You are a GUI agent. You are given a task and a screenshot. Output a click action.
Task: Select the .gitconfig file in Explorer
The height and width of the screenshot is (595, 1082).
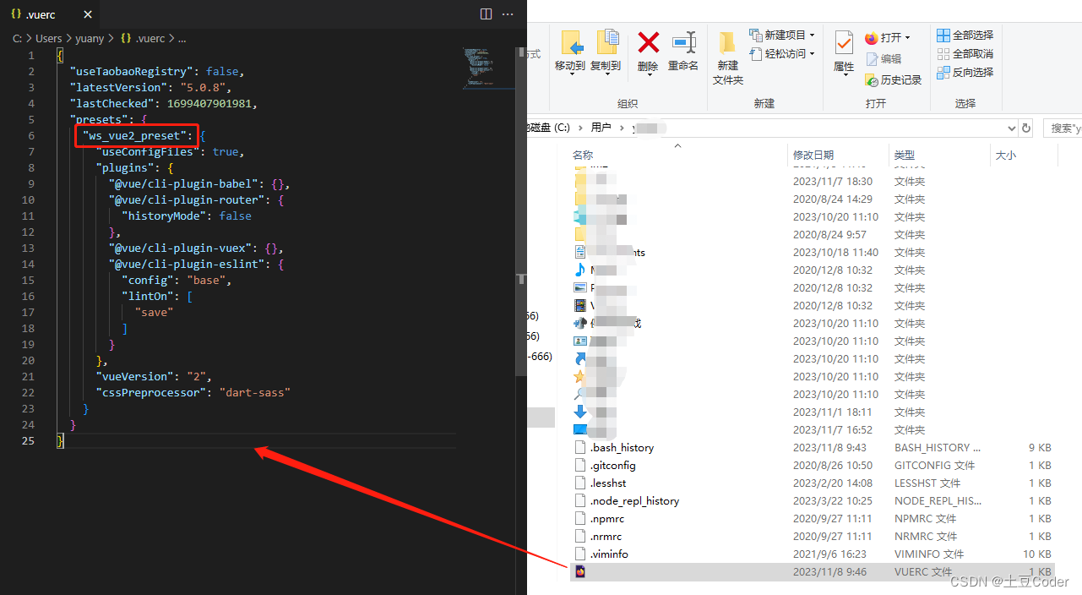click(612, 465)
